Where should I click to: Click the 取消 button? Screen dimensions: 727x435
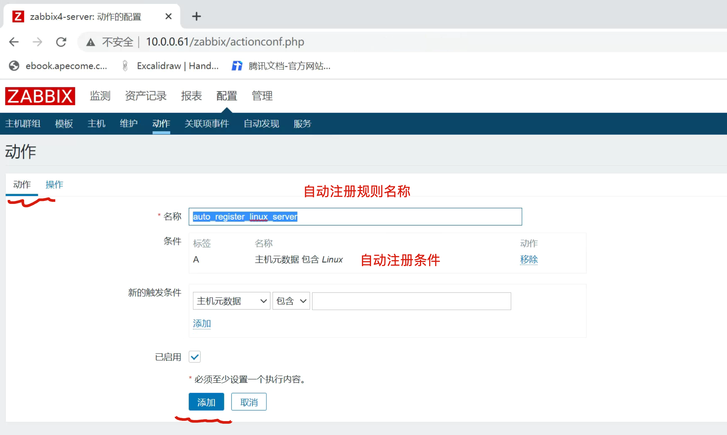[x=249, y=402]
